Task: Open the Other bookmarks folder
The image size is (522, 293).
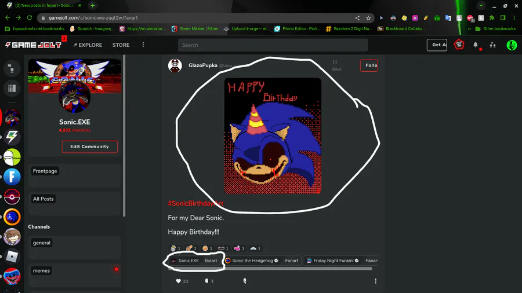Action: (x=496, y=29)
